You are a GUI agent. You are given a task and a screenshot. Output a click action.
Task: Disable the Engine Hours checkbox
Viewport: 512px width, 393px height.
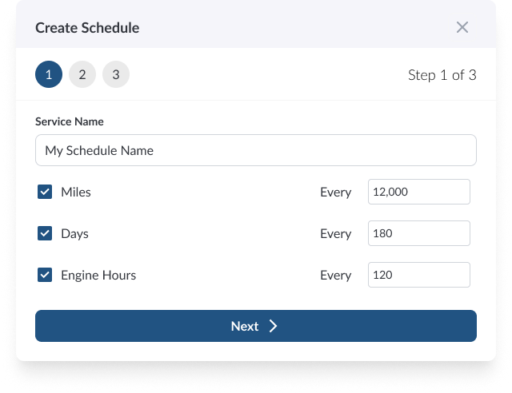point(45,275)
